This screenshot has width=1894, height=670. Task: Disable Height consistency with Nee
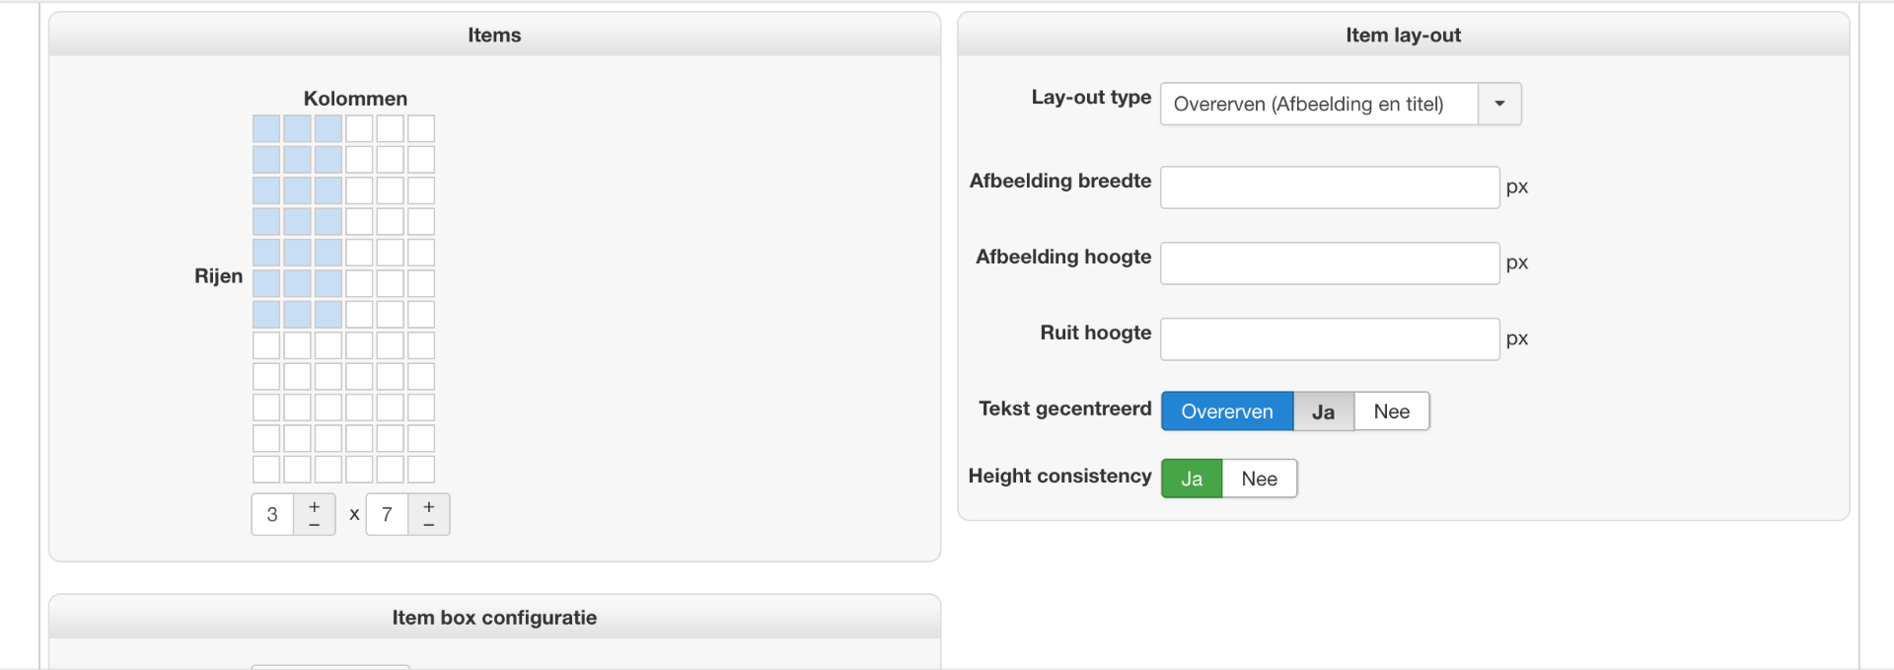tap(1259, 479)
